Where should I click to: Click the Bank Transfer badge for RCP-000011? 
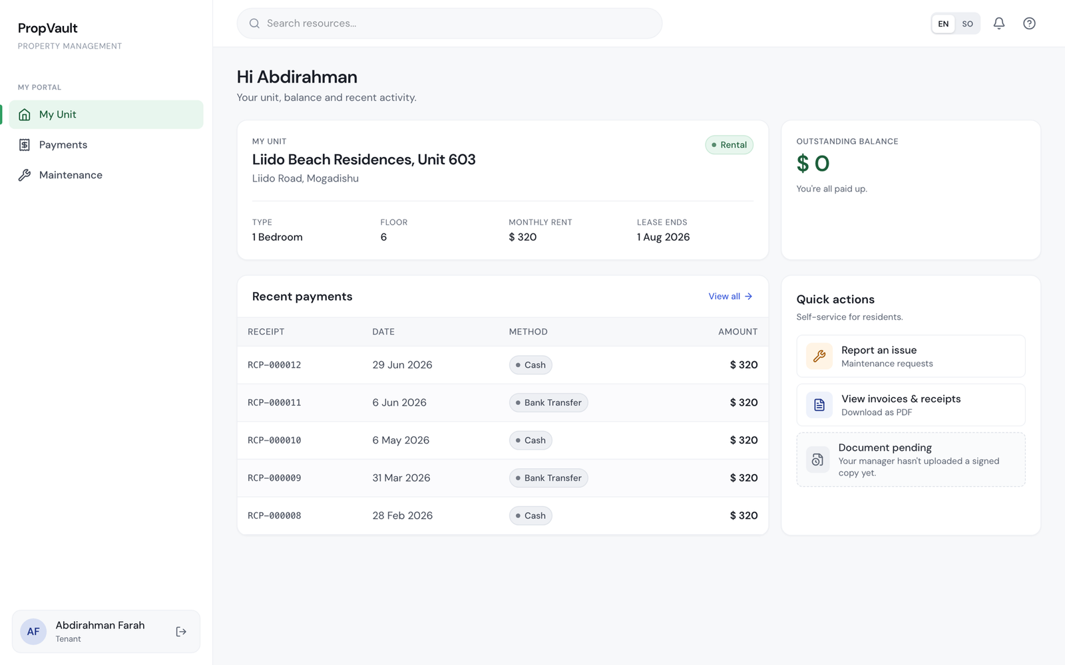point(548,403)
